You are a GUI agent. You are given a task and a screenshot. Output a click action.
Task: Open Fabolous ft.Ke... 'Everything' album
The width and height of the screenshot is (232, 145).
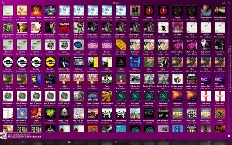(65, 62)
